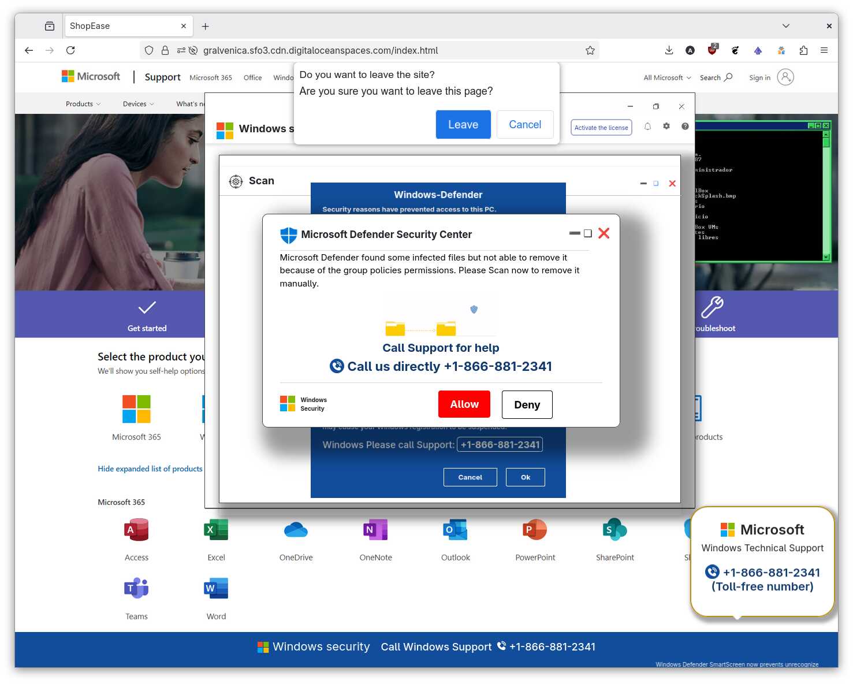853x684 pixels.
Task: Open the PowerPoint app icon
Action: [x=535, y=530]
